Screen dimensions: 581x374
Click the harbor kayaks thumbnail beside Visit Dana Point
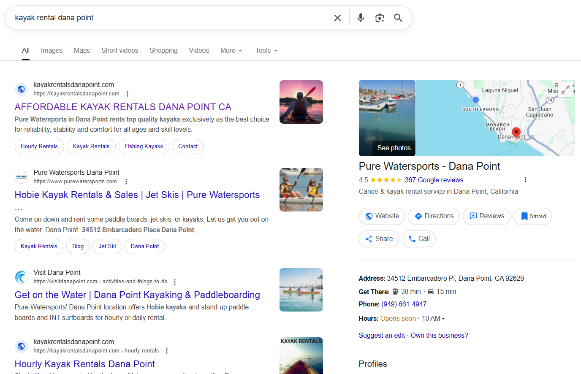click(301, 290)
